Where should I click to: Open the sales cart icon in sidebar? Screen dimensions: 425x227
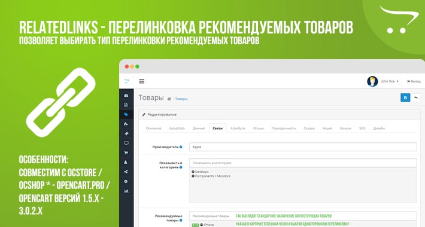126,152
